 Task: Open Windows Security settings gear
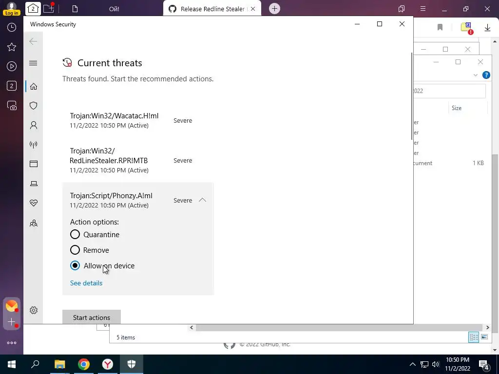[34, 310]
